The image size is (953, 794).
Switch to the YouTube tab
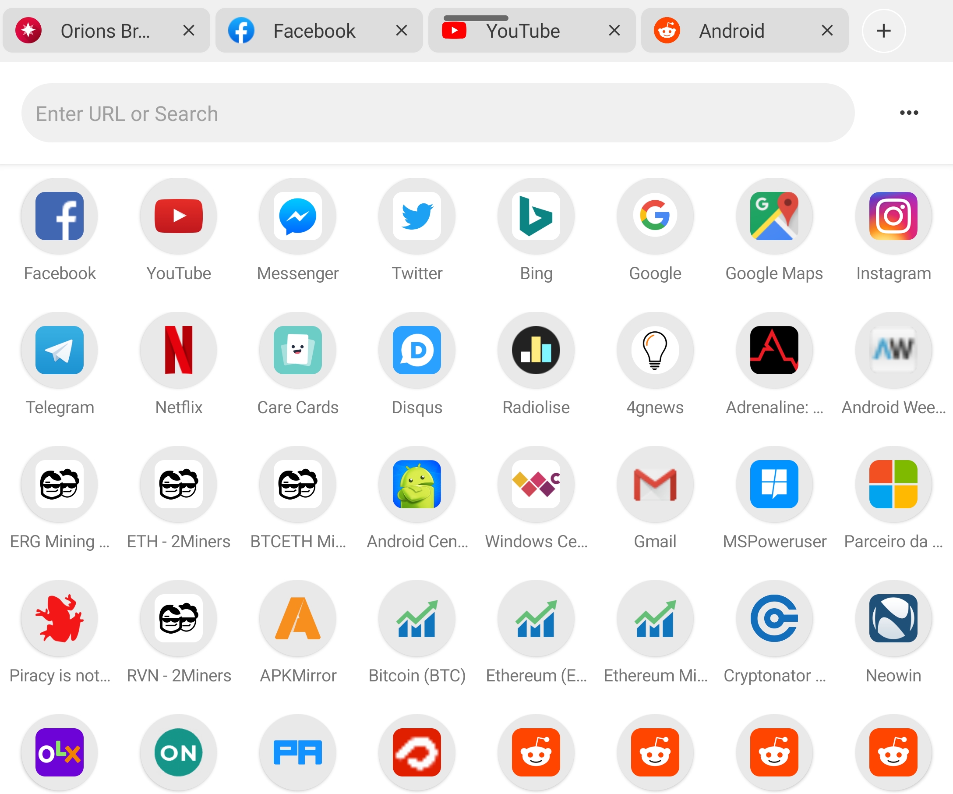pyautogui.click(x=531, y=30)
